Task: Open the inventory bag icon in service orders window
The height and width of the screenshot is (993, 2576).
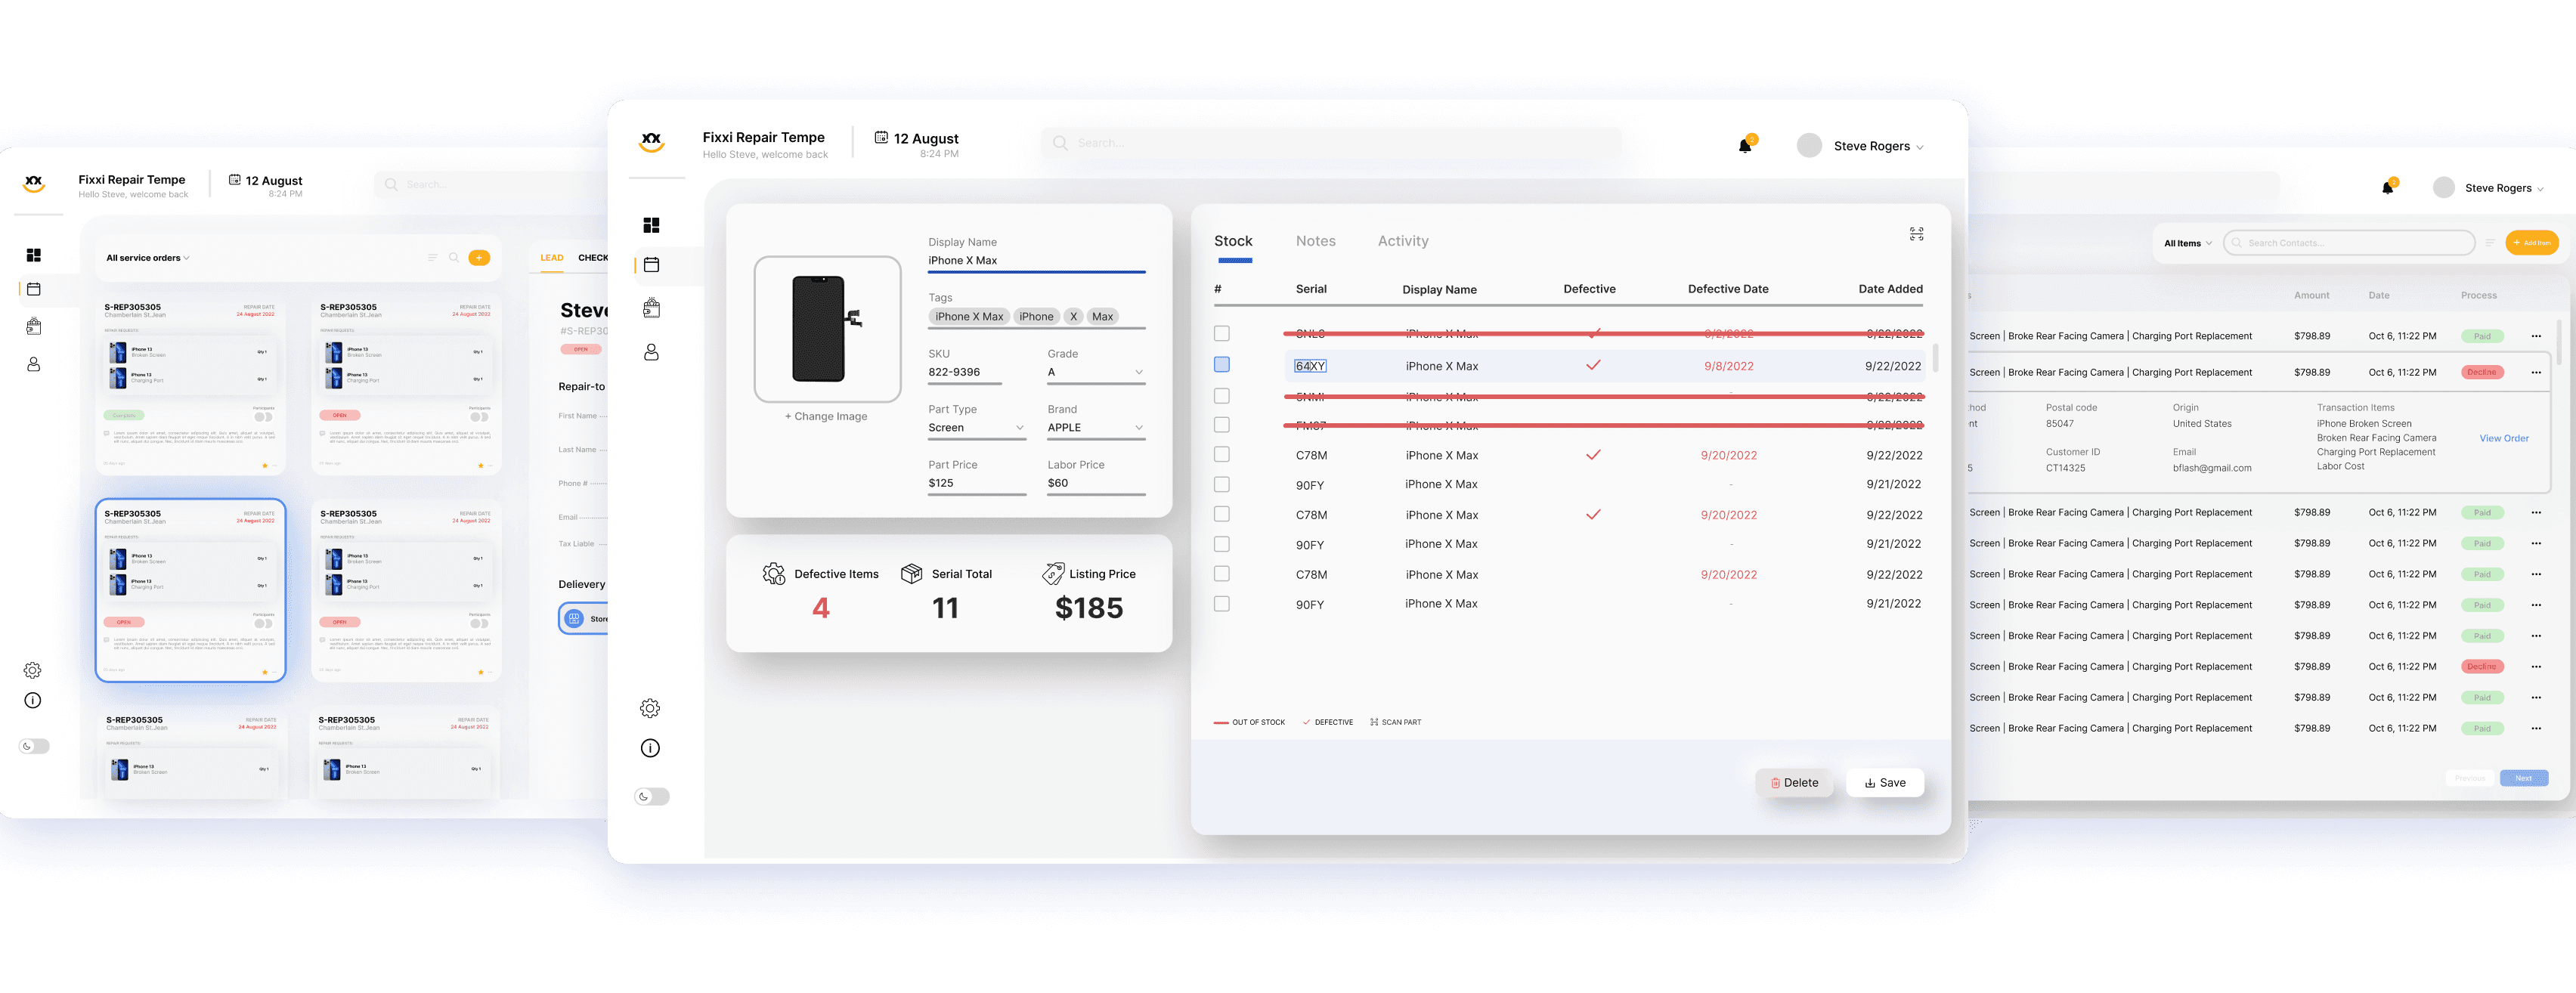Action: click(x=33, y=326)
